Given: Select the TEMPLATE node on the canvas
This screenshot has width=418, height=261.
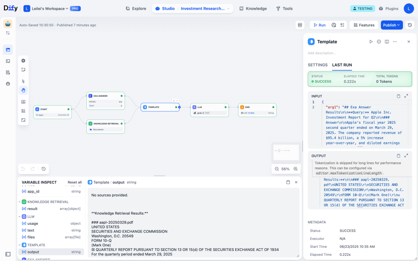Looking at the screenshot, I should tap(160, 107).
